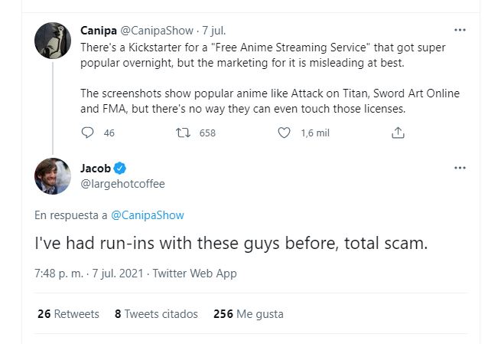
Task: Click the Jacob display name
Action: [x=96, y=169]
